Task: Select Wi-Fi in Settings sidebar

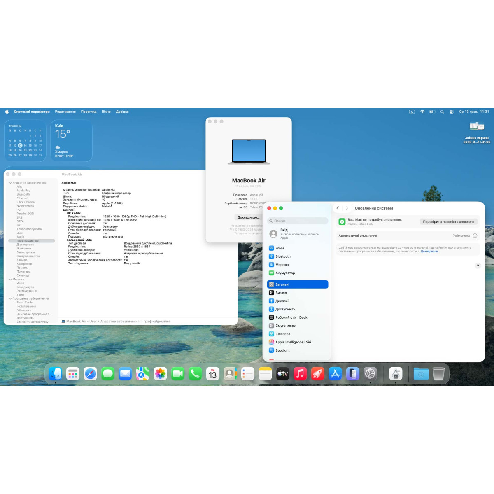Action: click(x=298, y=248)
